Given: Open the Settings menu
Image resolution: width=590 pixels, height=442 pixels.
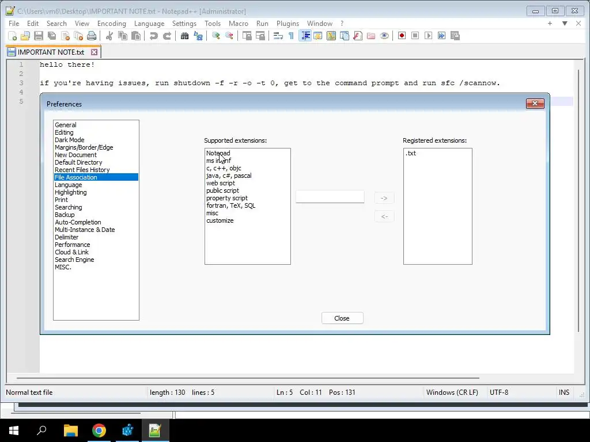Looking at the screenshot, I should (184, 23).
